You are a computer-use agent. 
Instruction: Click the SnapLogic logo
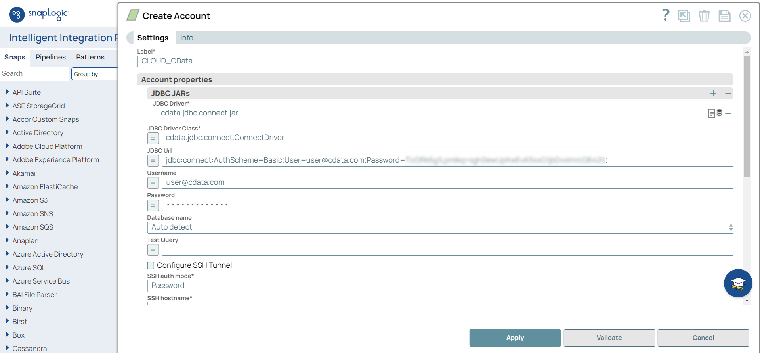[x=38, y=14]
